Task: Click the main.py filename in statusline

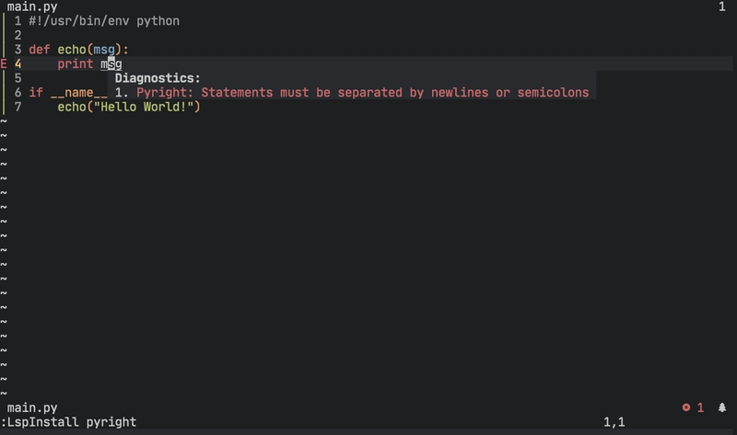Action: tap(32, 407)
